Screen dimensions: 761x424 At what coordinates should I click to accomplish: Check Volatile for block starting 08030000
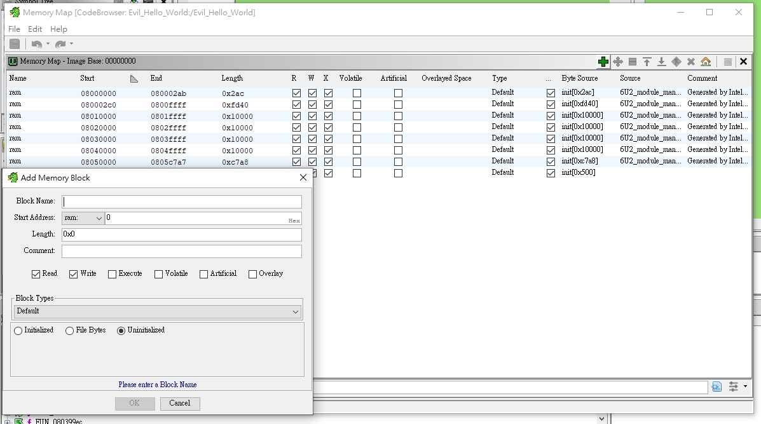[x=357, y=139]
